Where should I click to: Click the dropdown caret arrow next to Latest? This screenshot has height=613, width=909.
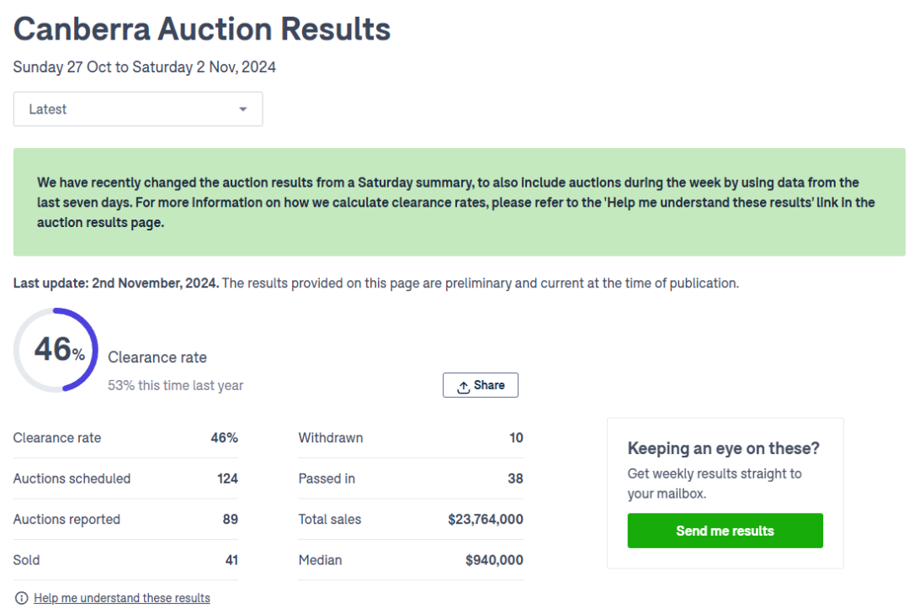click(x=243, y=109)
